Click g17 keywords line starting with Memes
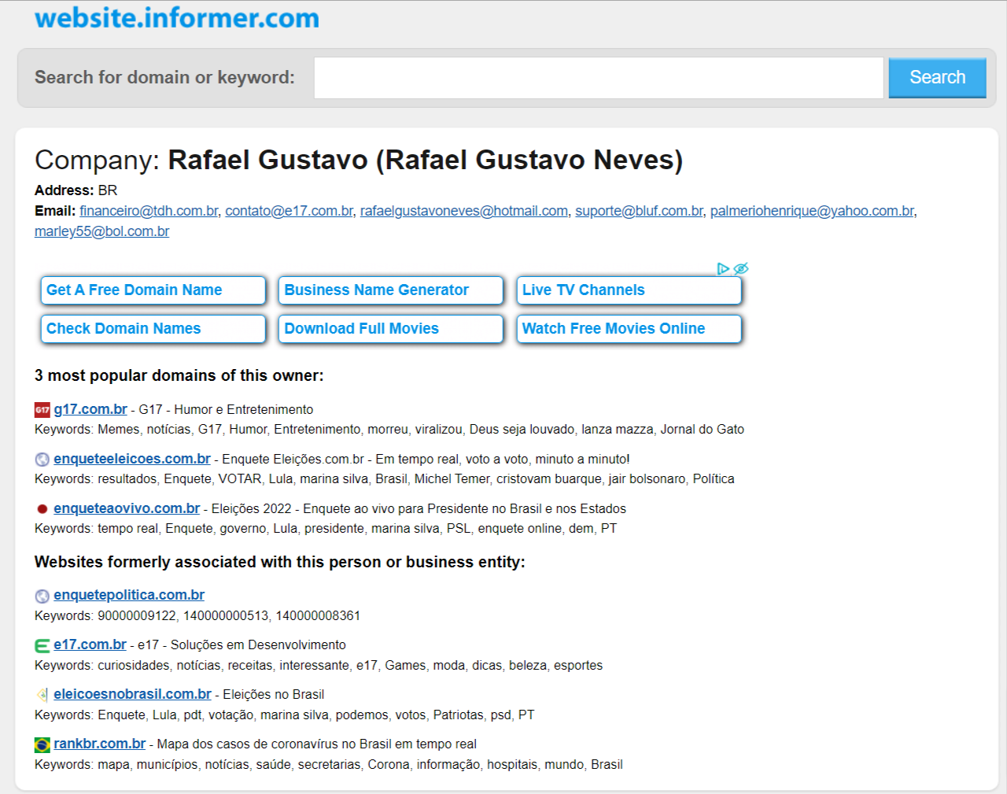This screenshot has width=1007, height=794. tap(389, 430)
